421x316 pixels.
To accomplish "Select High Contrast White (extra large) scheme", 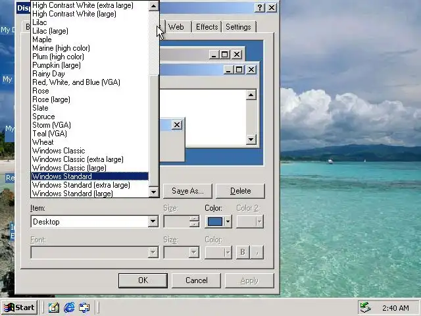I will [89, 5].
